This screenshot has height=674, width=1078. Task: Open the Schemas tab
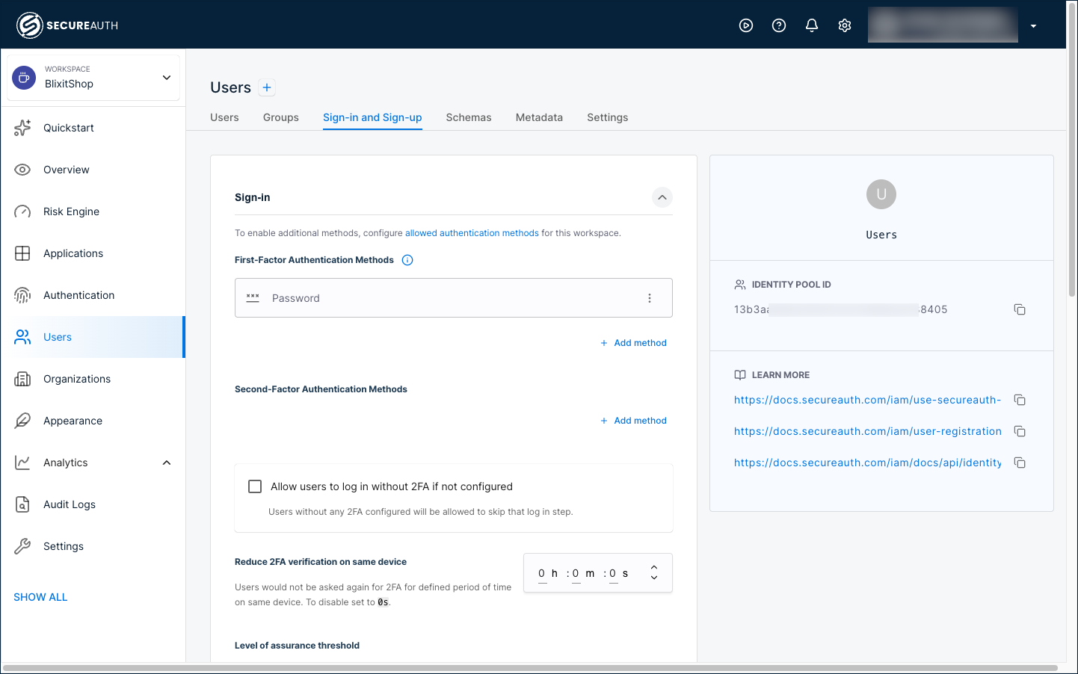click(469, 117)
